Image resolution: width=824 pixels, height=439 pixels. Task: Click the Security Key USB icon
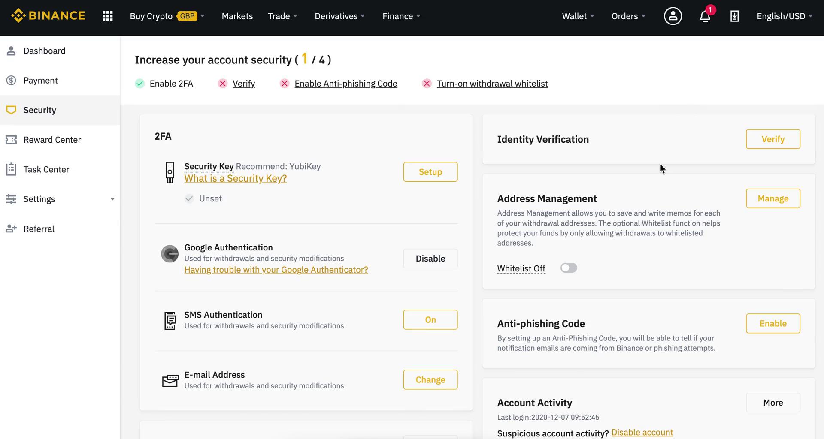170,172
